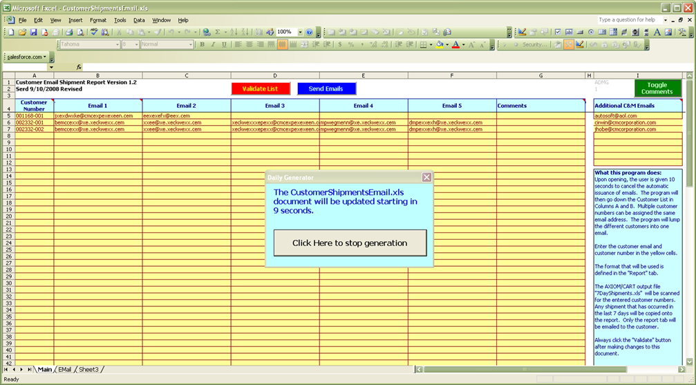Open the Data menu

point(139,20)
